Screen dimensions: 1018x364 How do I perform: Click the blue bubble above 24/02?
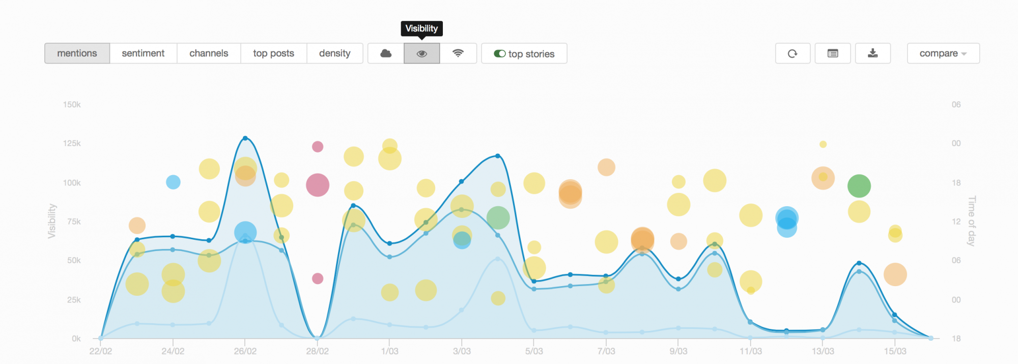173,182
